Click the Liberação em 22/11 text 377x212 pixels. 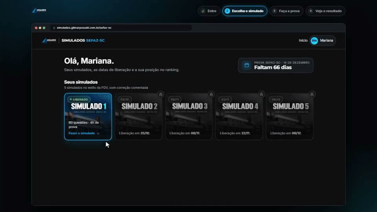(235, 133)
